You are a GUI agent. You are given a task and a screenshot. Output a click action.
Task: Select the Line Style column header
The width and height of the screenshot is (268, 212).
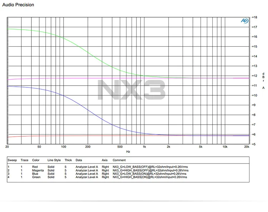pos(54,160)
